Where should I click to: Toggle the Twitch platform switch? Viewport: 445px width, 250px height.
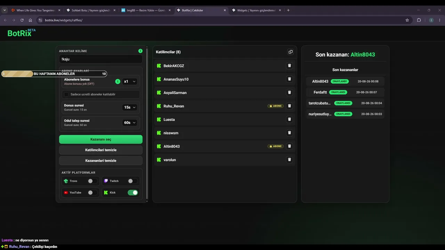(132, 181)
